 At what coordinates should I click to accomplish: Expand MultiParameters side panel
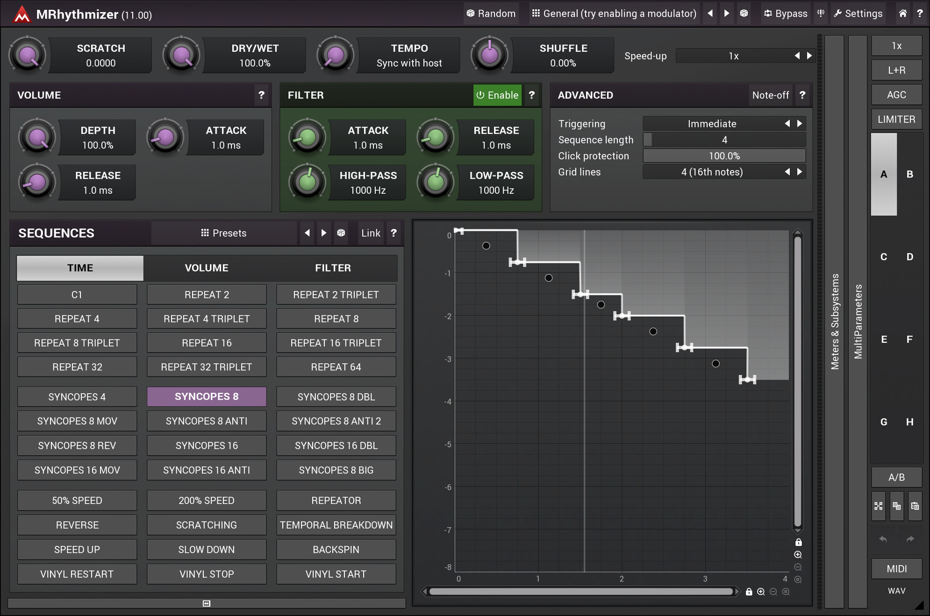tap(858, 321)
